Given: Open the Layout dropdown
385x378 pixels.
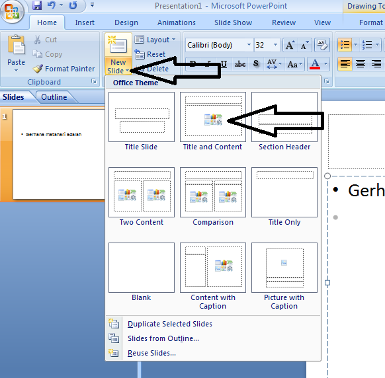Looking at the screenshot, I should pyautogui.click(x=155, y=40).
